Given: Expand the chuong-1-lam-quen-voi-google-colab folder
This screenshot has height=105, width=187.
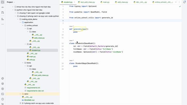Looking at the screenshot, I should pos(15,13).
